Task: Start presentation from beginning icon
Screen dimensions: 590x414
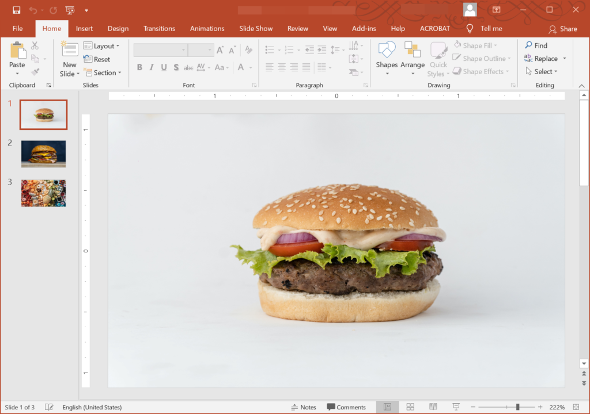Action: point(70,10)
